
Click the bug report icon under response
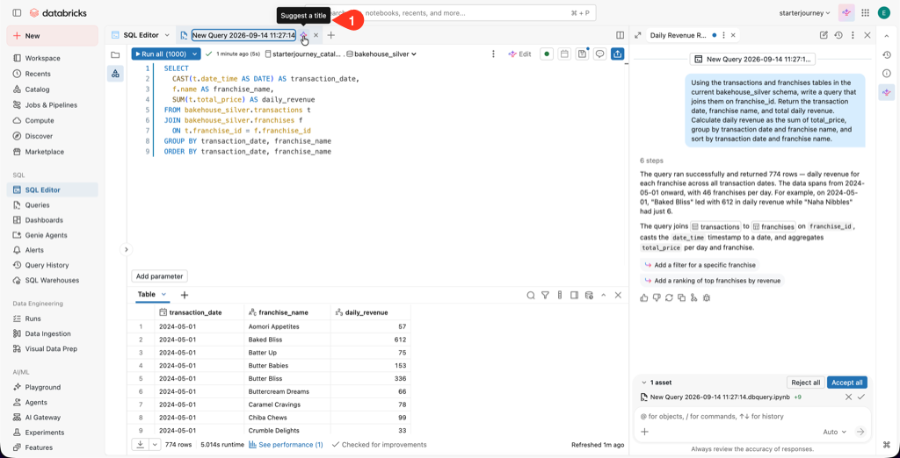[707, 297]
